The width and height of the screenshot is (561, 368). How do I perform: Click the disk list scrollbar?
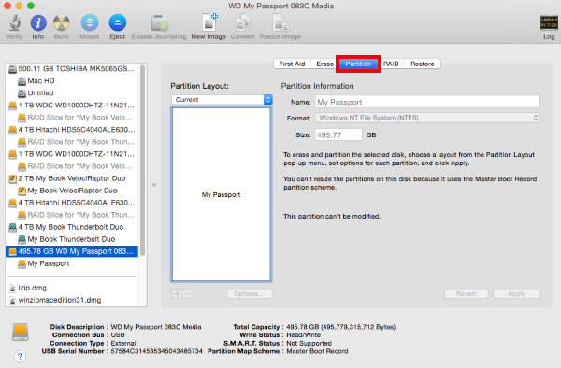tap(143, 160)
